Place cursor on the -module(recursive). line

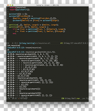pos(18,7)
